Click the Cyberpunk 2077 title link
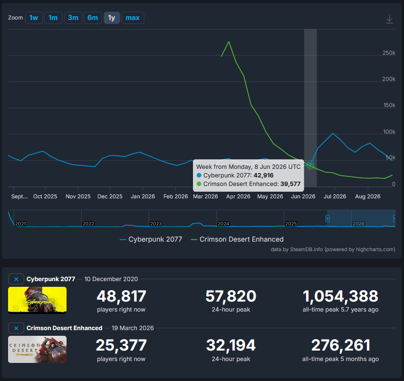The width and height of the screenshot is (404, 381). pyautogui.click(x=51, y=279)
